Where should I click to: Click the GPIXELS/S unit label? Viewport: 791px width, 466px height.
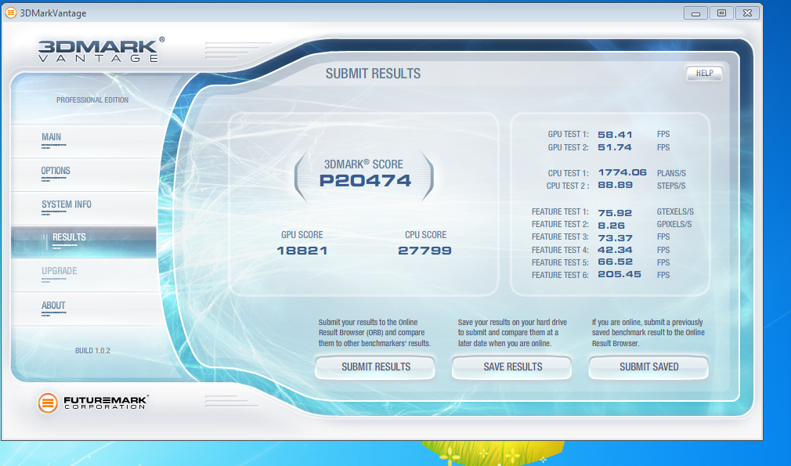674,224
